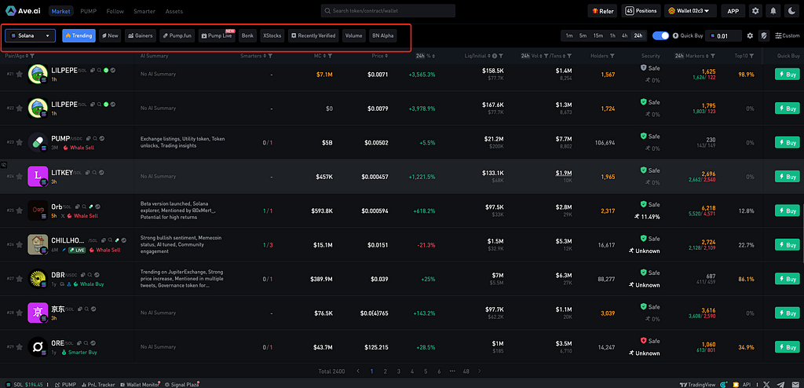Open the Solana chain dropdown
The image size is (804, 388).
pos(31,36)
